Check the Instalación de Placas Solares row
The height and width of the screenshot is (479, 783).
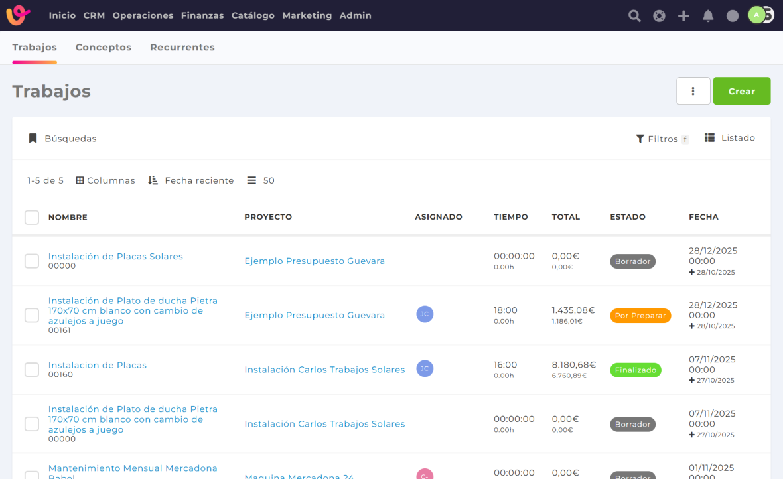32,261
